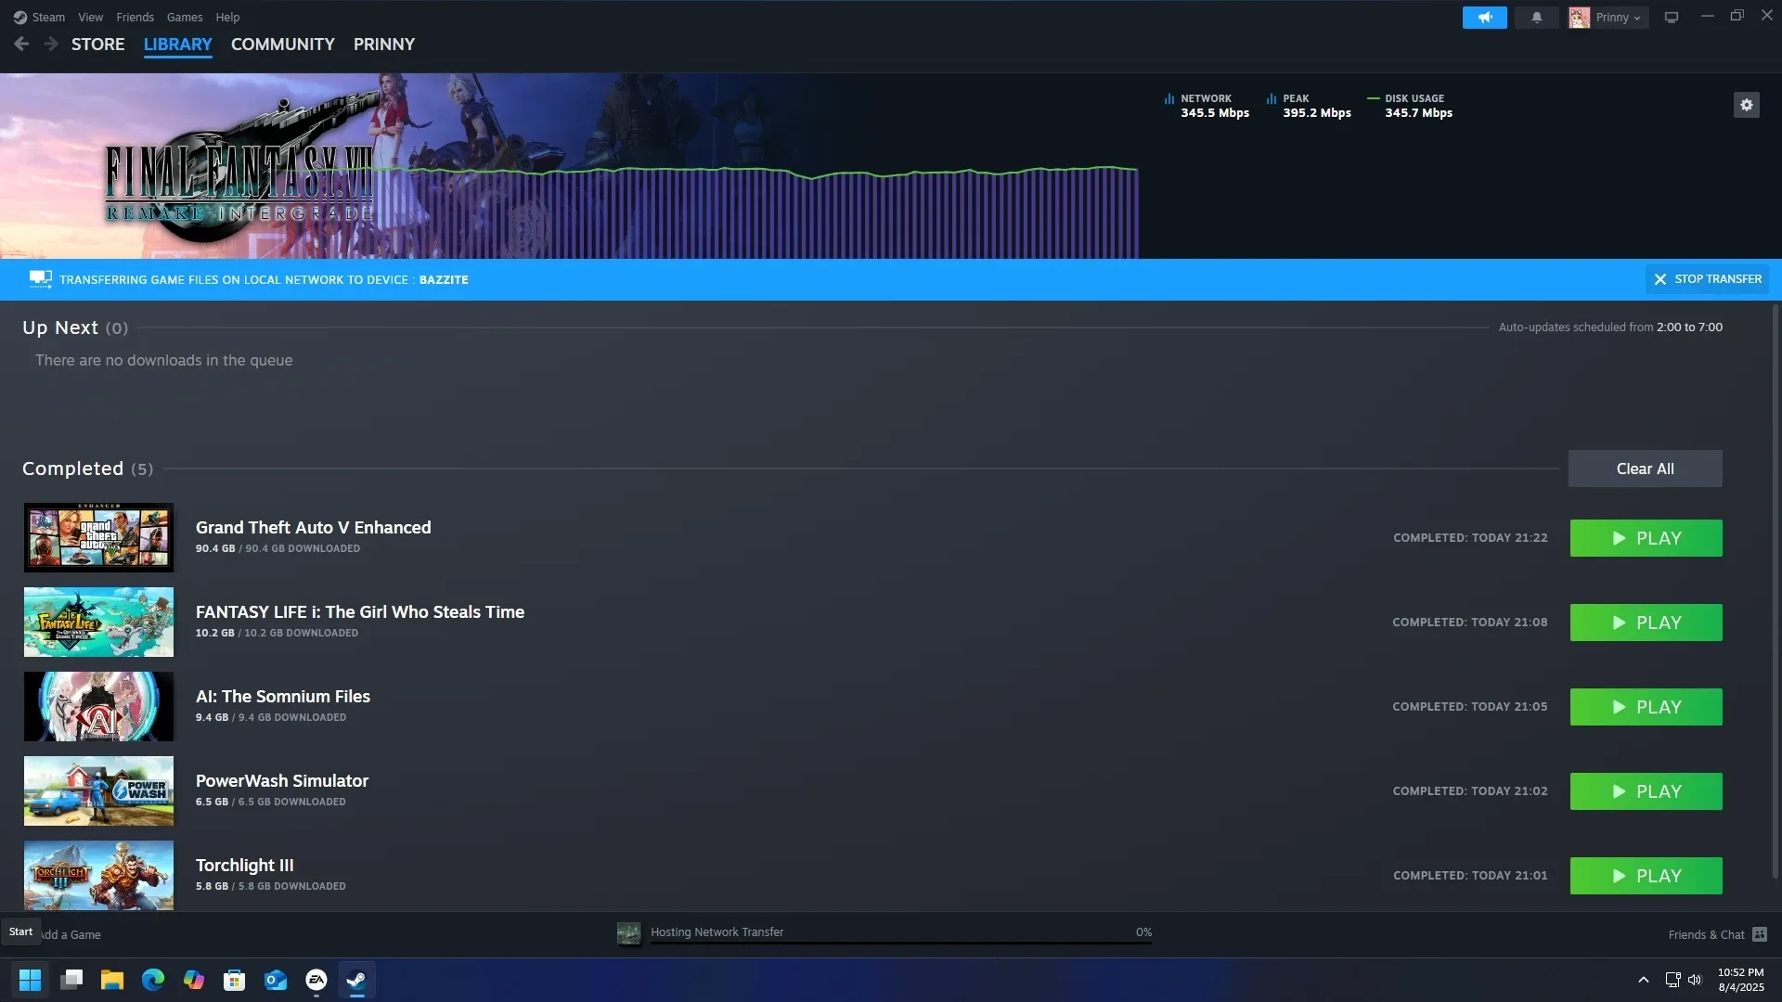Show hidden system tray icons chevron
1782x1002 pixels.
click(1643, 980)
